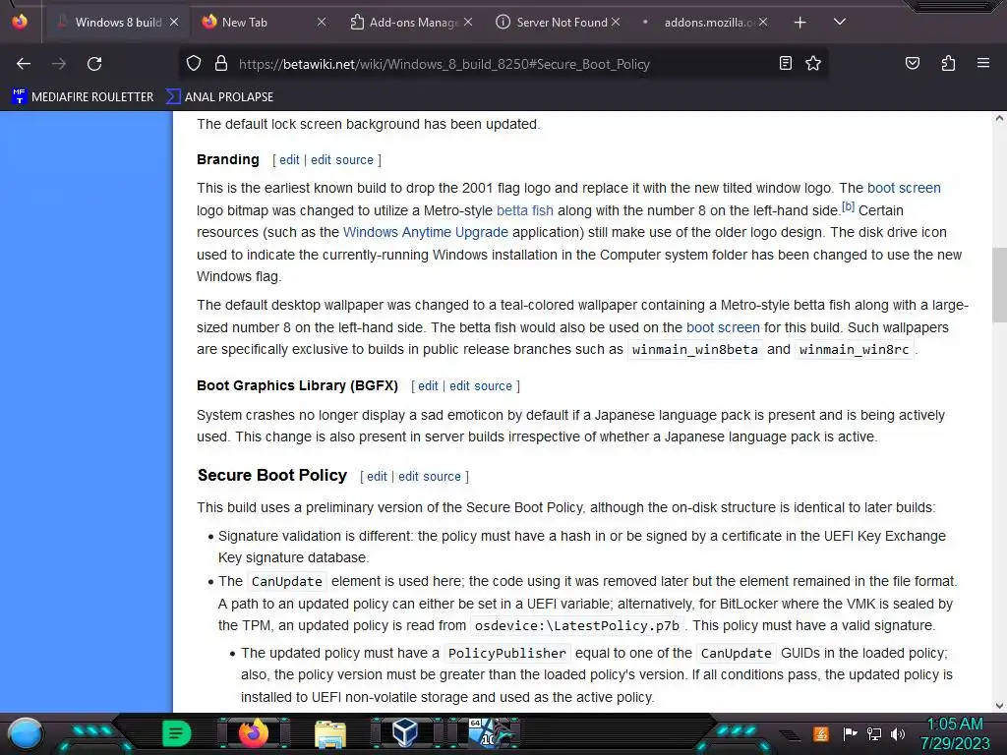Click the winmain_win8beta code text
This screenshot has height=755, width=1007.
(x=695, y=349)
